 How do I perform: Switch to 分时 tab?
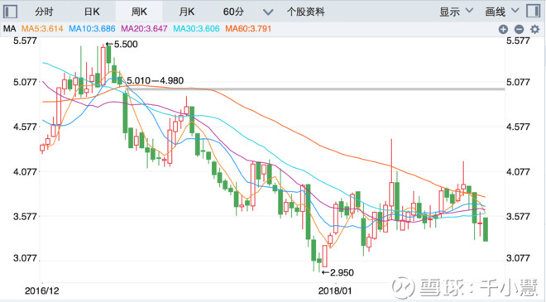44,12
